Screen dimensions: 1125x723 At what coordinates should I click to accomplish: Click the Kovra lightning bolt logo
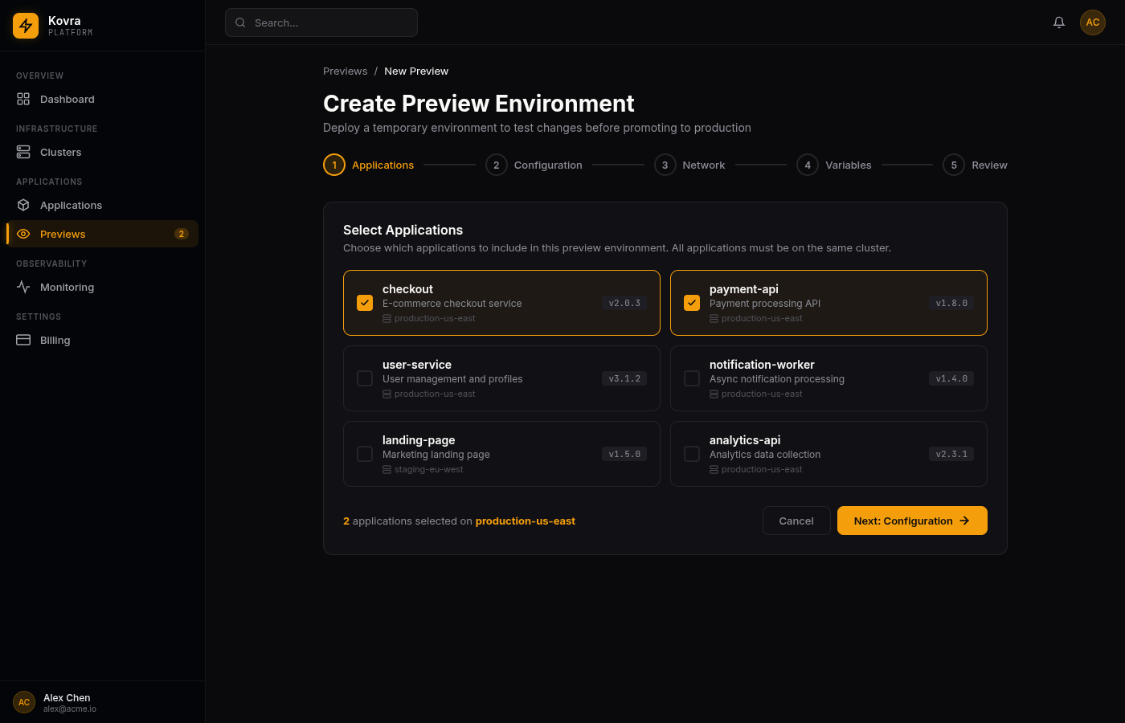pos(26,26)
